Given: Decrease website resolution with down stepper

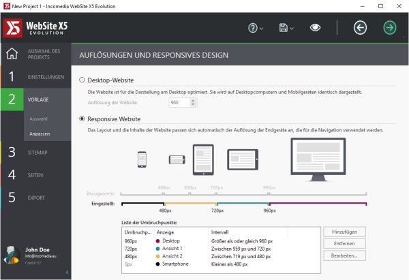Looking at the screenshot, I should click(193, 104).
